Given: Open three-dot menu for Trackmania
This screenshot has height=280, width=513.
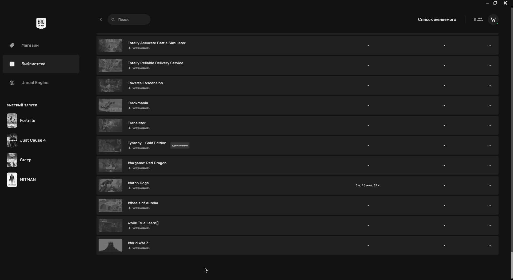Looking at the screenshot, I should pyautogui.click(x=489, y=105).
